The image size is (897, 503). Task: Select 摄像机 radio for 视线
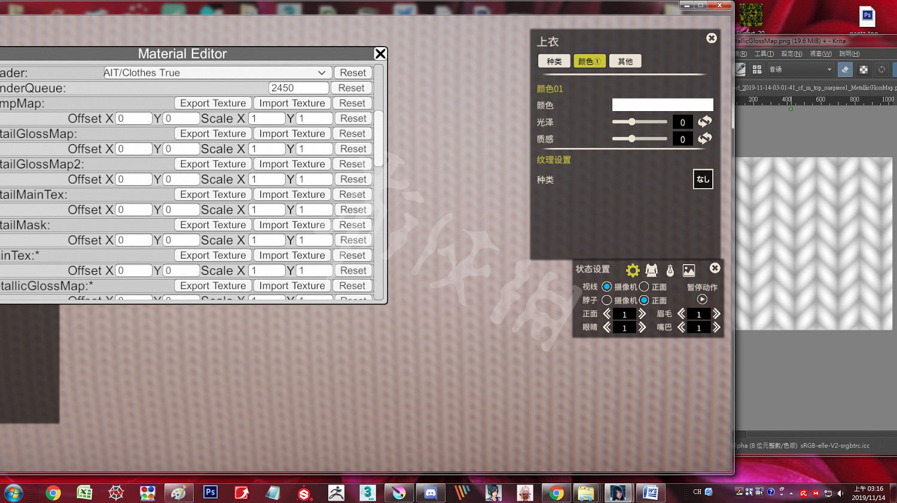(x=606, y=287)
